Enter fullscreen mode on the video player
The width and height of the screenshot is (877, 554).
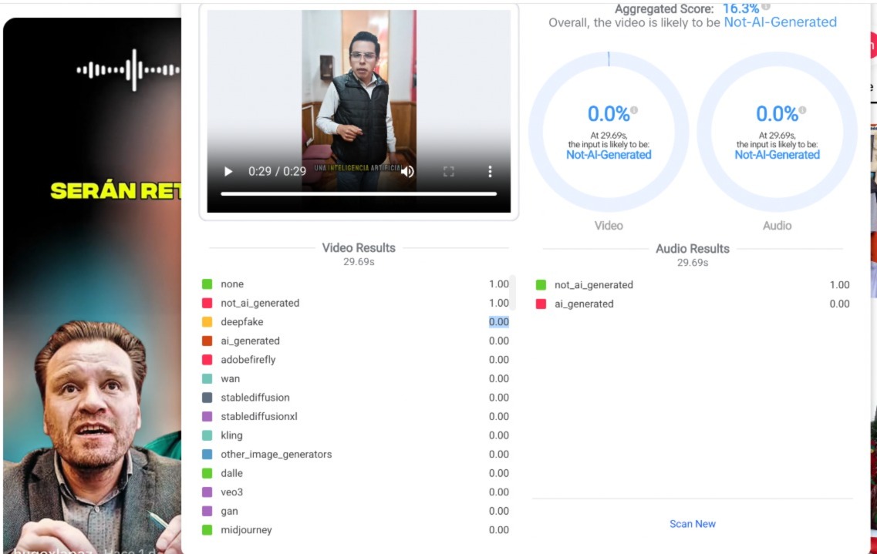[449, 171]
